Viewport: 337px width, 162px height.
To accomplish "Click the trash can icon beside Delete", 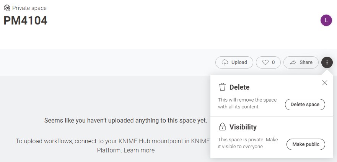I will [x=222, y=87].
